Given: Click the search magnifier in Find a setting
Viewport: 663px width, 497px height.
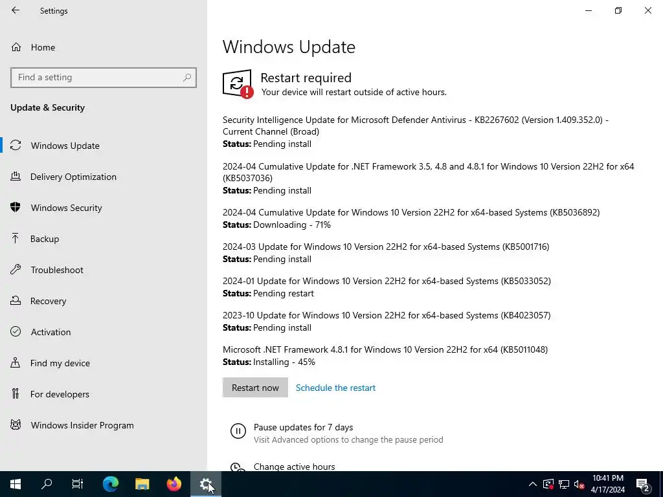Looking at the screenshot, I should point(187,78).
